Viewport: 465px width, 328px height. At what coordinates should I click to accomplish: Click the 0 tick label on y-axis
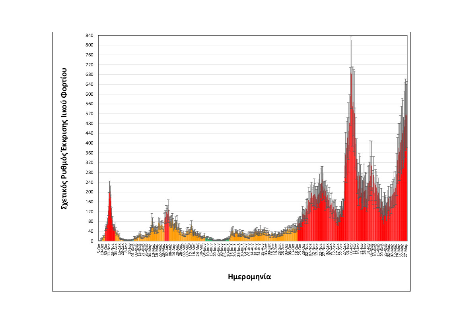click(92, 241)
